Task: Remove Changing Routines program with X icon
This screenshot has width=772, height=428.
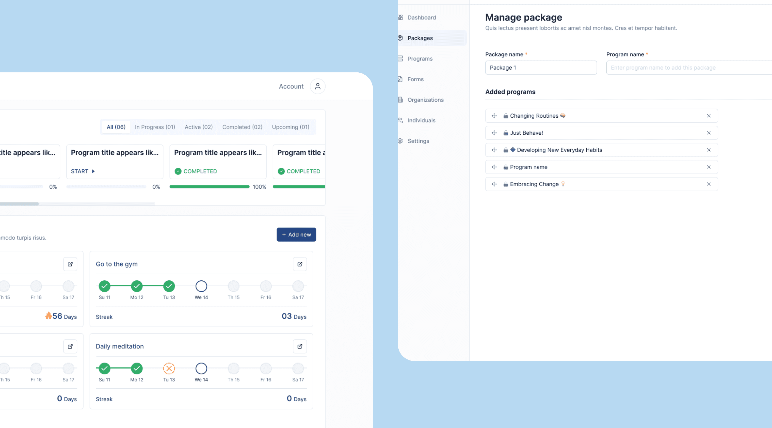Action: click(709, 116)
